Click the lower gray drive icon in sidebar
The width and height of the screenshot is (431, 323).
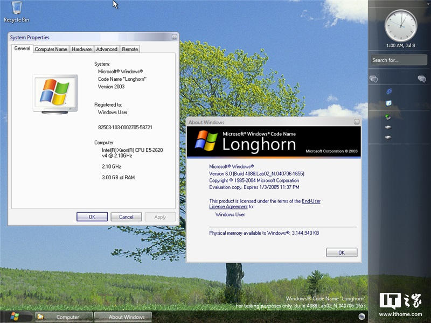[388, 137]
